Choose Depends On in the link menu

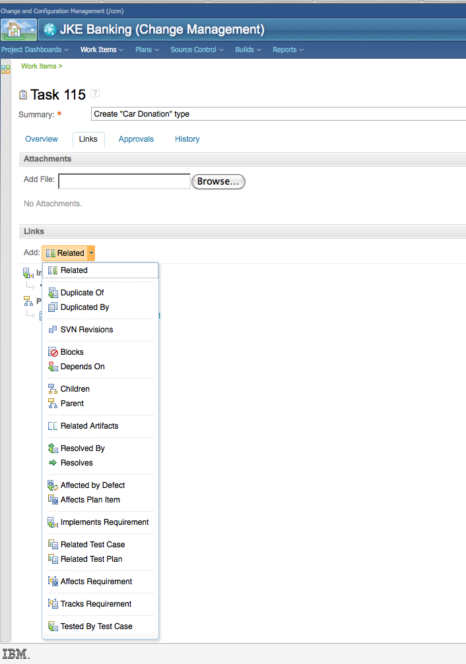[x=100, y=367]
